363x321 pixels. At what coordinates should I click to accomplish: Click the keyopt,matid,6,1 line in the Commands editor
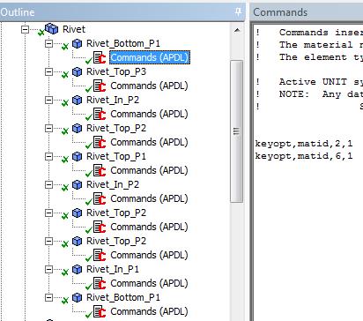pyautogui.click(x=304, y=156)
